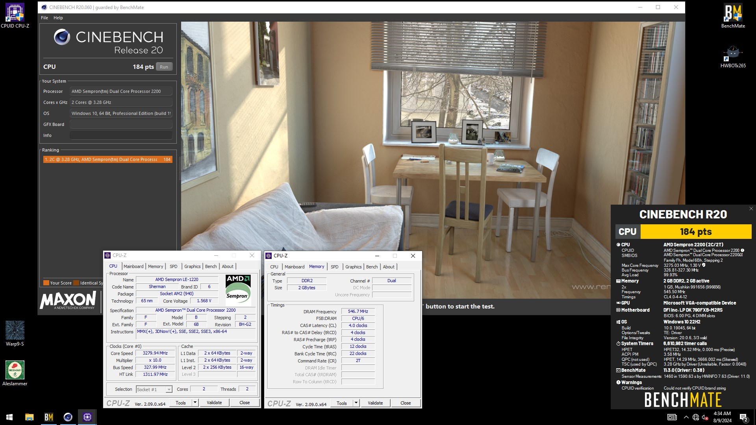The height and width of the screenshot is (425, 756).
Task: Switch to CPU tab in right CPU-Z
Action: click(274, 267)
